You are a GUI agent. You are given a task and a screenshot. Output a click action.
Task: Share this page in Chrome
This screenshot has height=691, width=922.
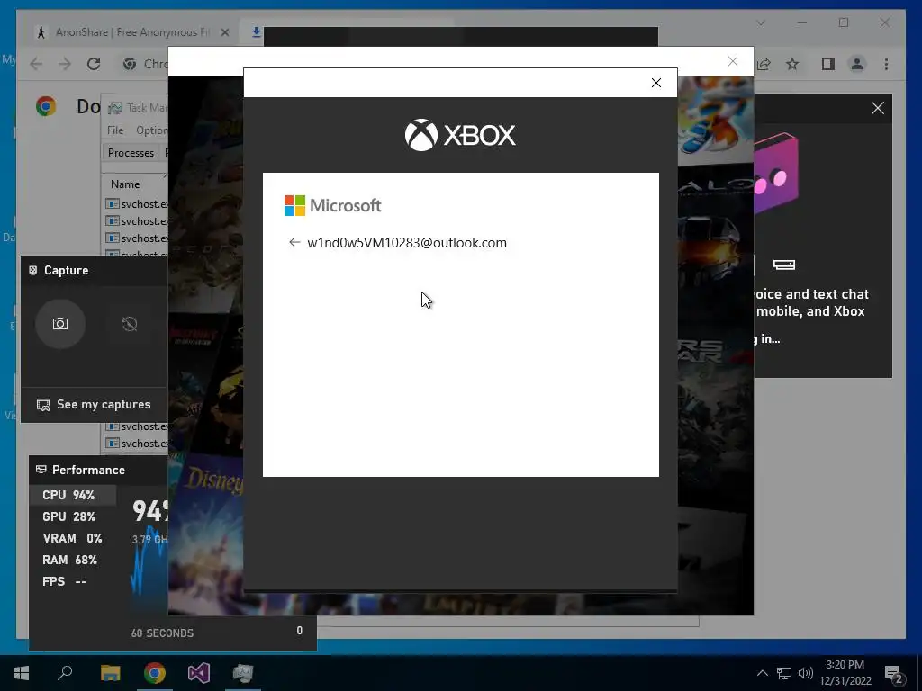(x=764, y=64)
